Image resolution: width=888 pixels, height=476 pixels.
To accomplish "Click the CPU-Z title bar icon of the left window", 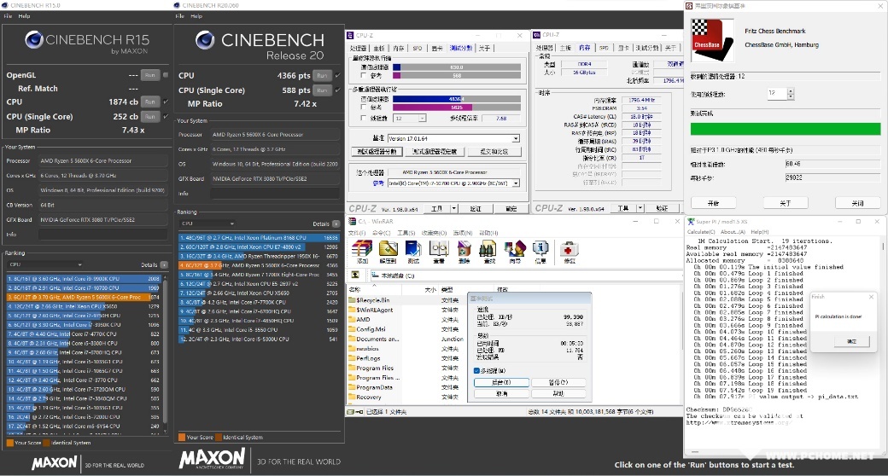I will (x=351, y=35).
